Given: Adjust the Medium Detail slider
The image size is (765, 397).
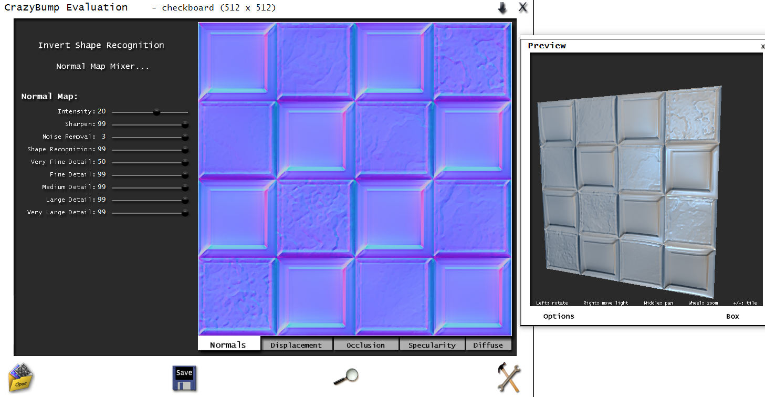Looking at the screenshot, I should point(150,187).
